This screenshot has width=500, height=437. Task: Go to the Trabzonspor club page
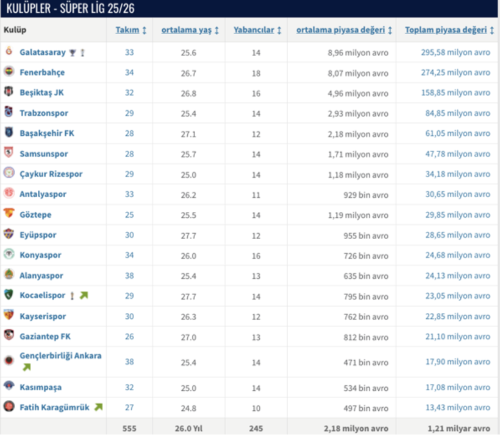pyautogui.click(x=44, y=113)
